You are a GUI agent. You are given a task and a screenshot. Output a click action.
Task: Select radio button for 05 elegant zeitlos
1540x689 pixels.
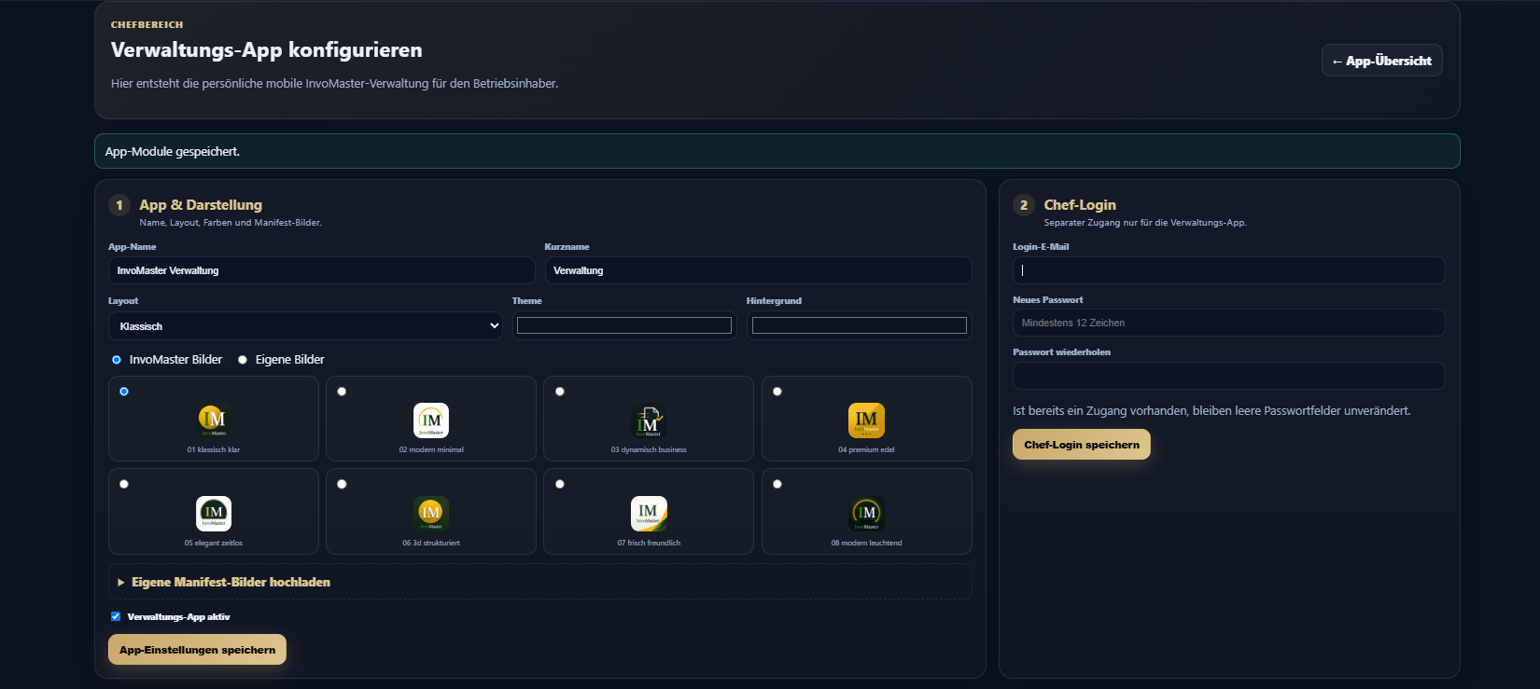[124, 484]
